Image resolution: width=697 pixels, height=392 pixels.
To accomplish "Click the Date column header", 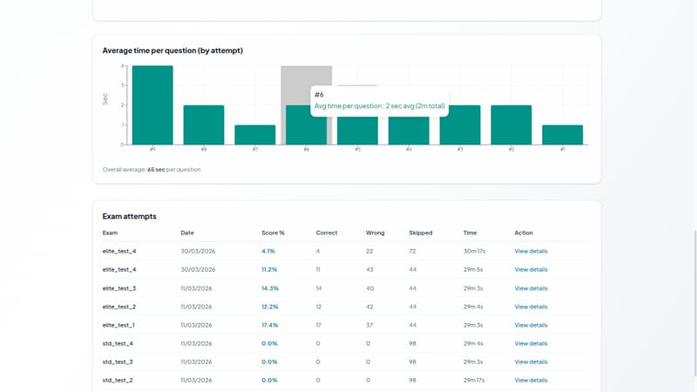I will [187, 233].
